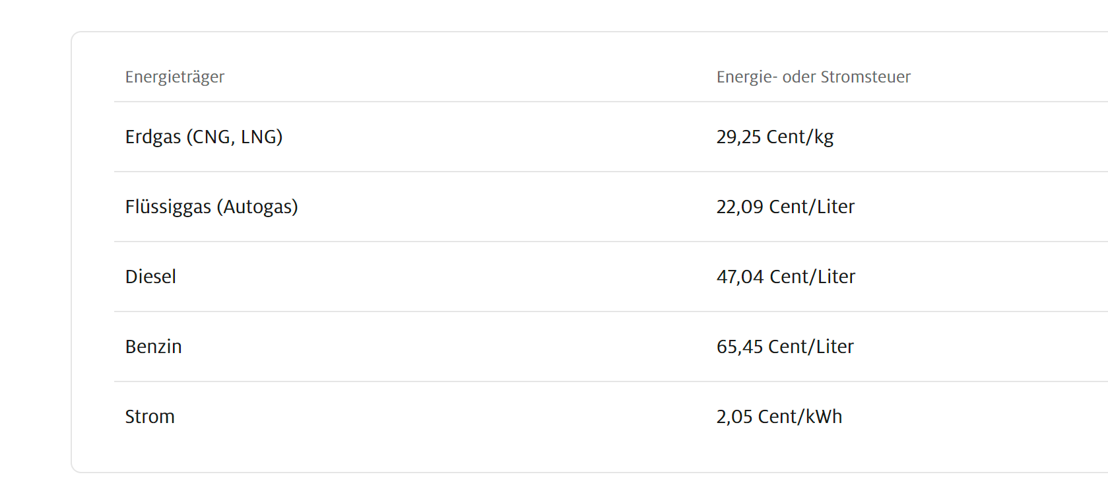Image resolution: width=1108 pixels, height=493 pixels.
Task: Click the Energie- oder Stromsteuer column header
Action: tap(813, 77)
